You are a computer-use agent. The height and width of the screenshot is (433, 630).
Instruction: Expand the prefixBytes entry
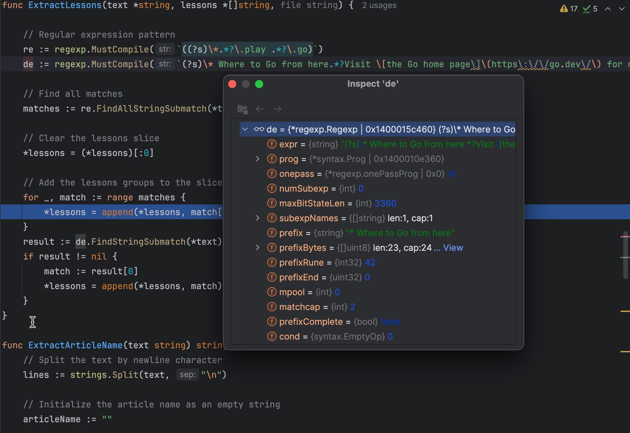click(257, 247)
